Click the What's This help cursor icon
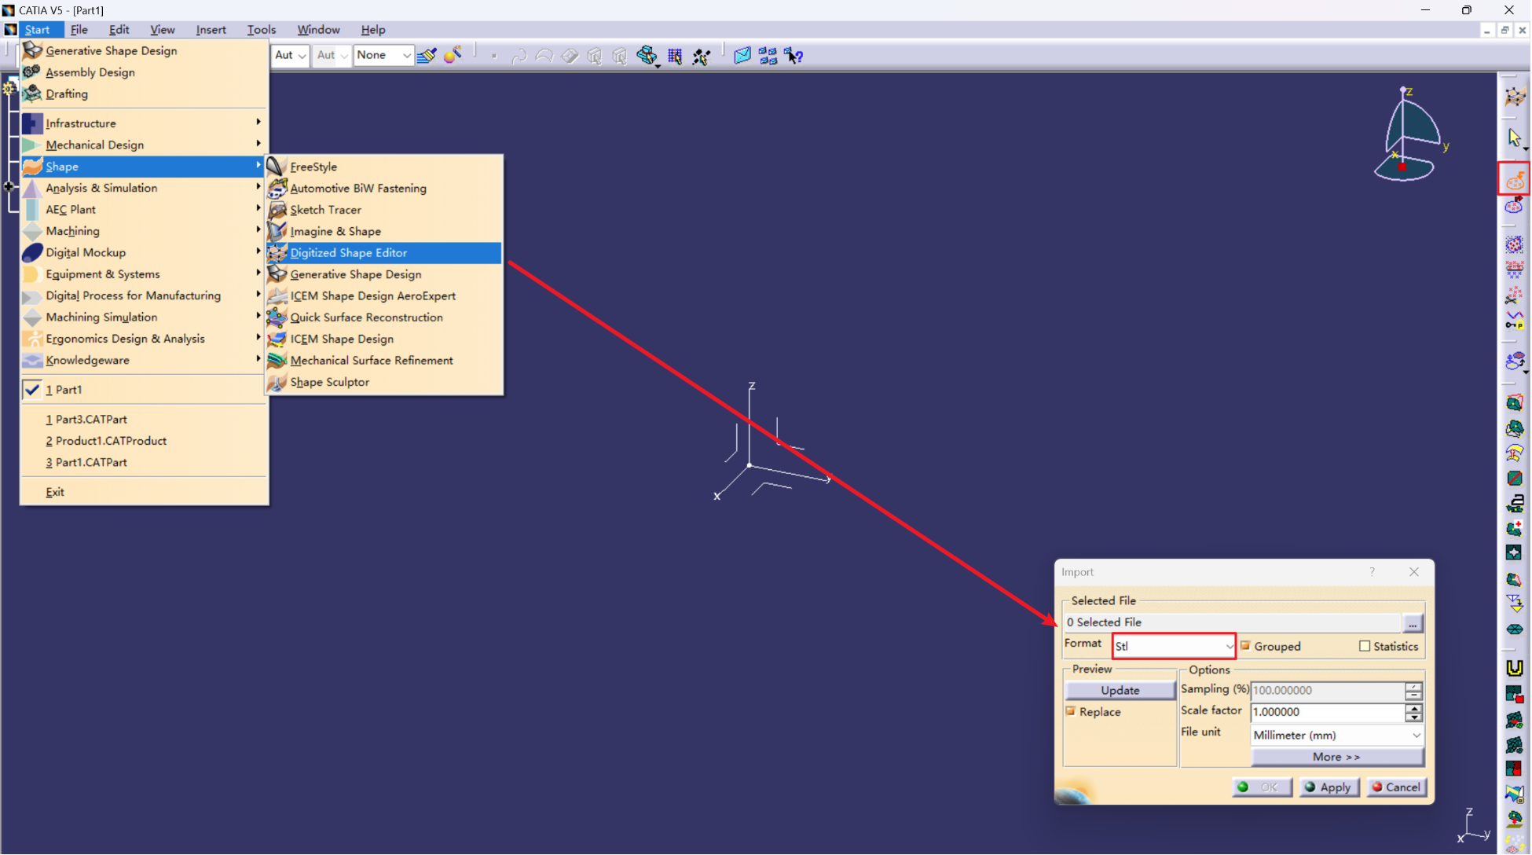This screenshot has height=855, width=1532. [x=793, y=56]
